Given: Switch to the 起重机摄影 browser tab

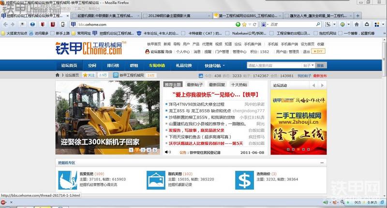Looking at the screenshot, I should (106, 16).
